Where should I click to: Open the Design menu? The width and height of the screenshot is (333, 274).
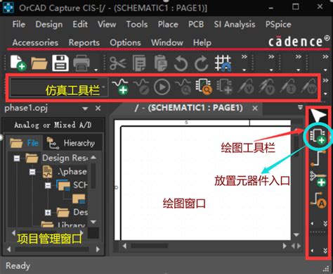[49, 25]
